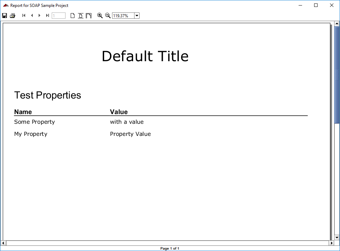Click the zoom out magnifier icon
340x251 pixels.
click(108, 15)
